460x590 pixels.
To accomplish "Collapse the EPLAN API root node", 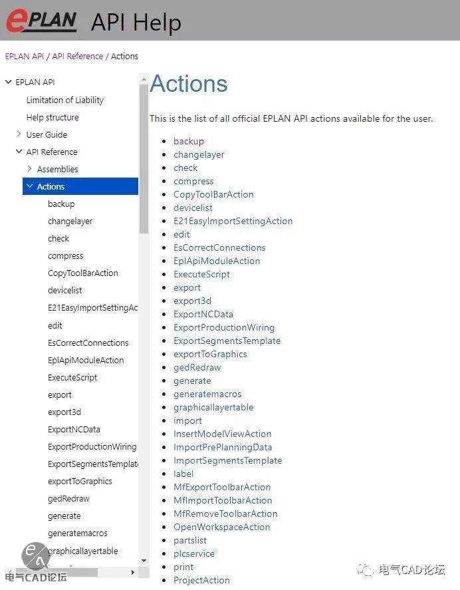I will [9, 82].
